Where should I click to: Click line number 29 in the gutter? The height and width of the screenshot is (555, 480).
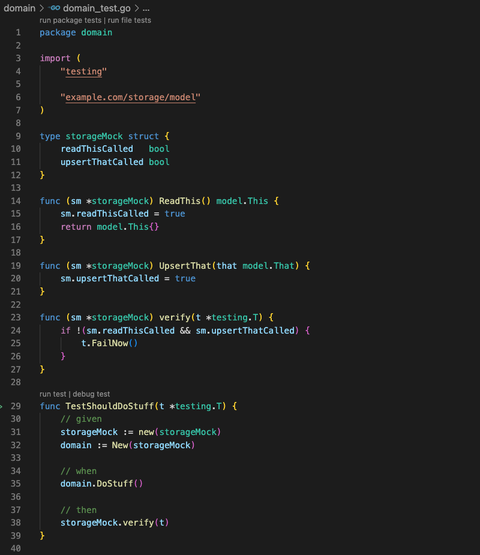[16, 406]
